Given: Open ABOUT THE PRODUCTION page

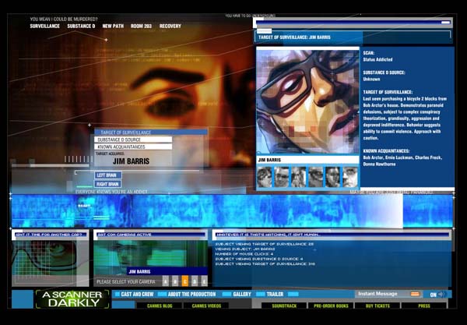Looking at the screenshot, I should [191, 295].
